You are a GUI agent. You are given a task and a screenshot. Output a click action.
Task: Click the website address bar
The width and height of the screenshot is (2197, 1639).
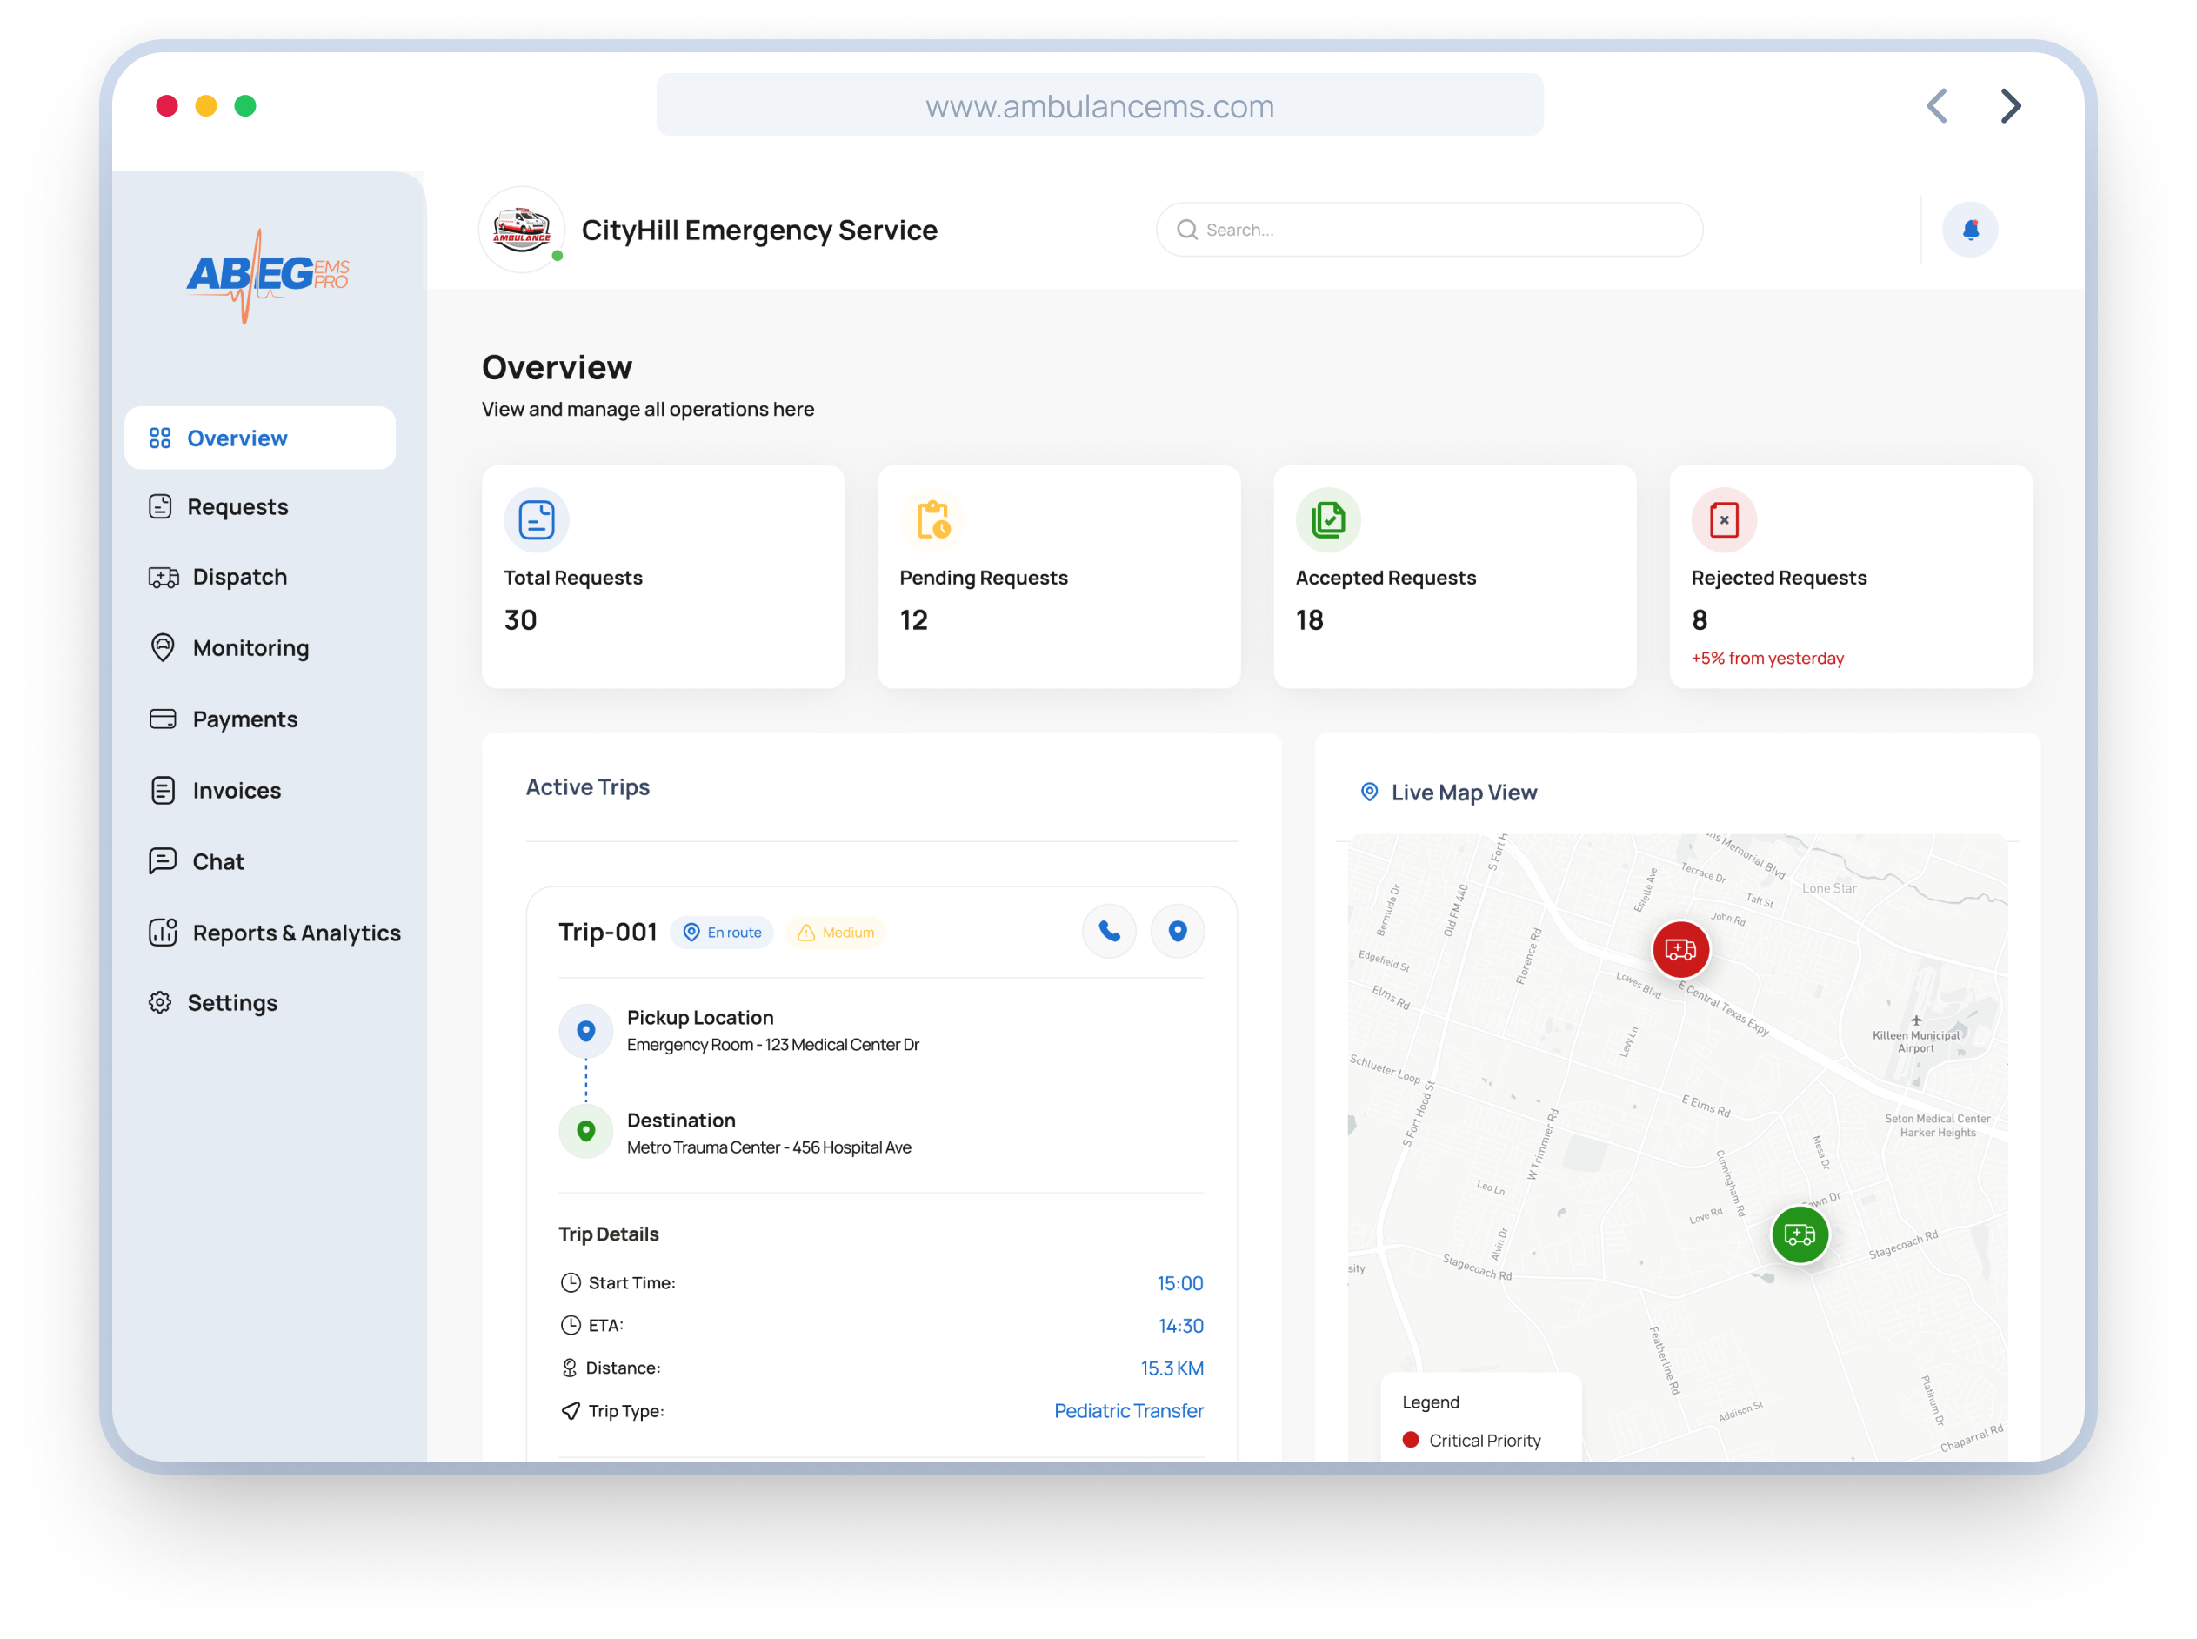point(1099,106)
